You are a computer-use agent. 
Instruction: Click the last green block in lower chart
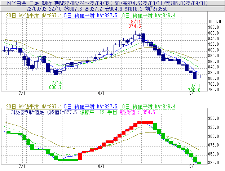click(199, 163)
